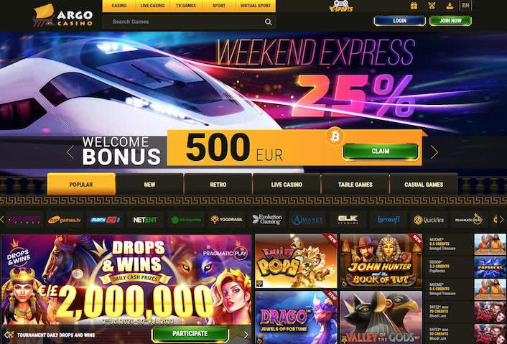Choose the Evolution Gaming provider logo
507x344 pixels.
coord(266,220)
